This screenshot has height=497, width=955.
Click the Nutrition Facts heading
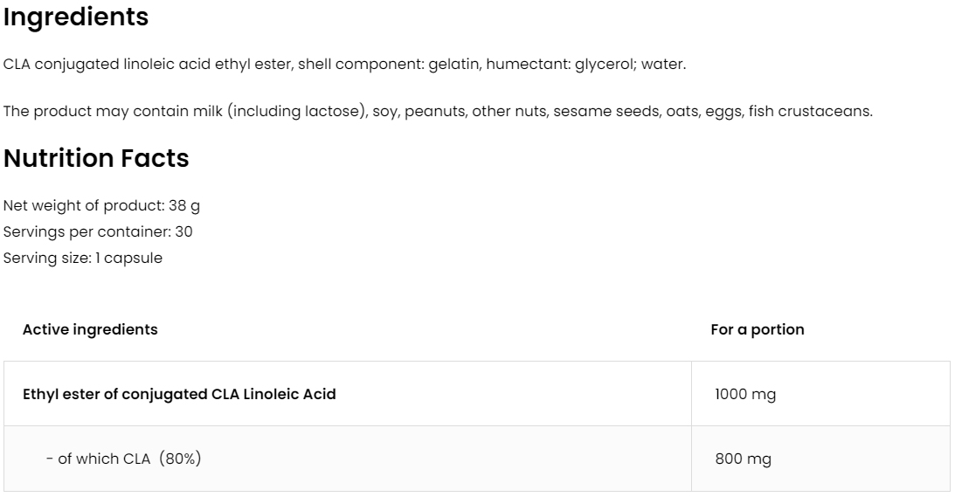96,159
